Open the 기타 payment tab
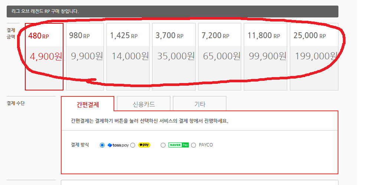 [200, 103]
